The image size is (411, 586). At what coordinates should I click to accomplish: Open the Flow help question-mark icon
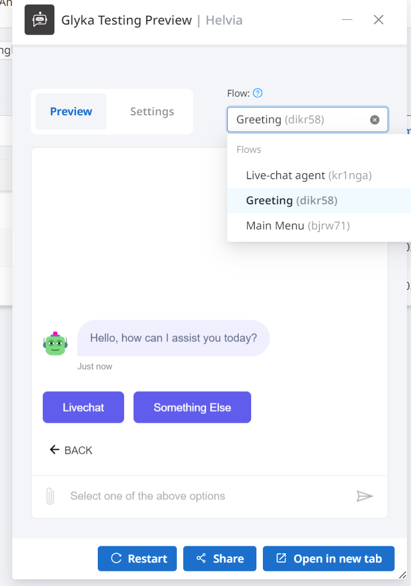click(258, 93)
